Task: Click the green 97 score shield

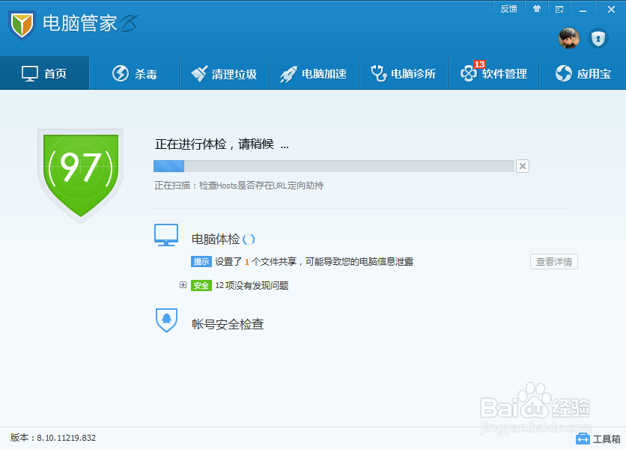Action: [x=81, y=175]
